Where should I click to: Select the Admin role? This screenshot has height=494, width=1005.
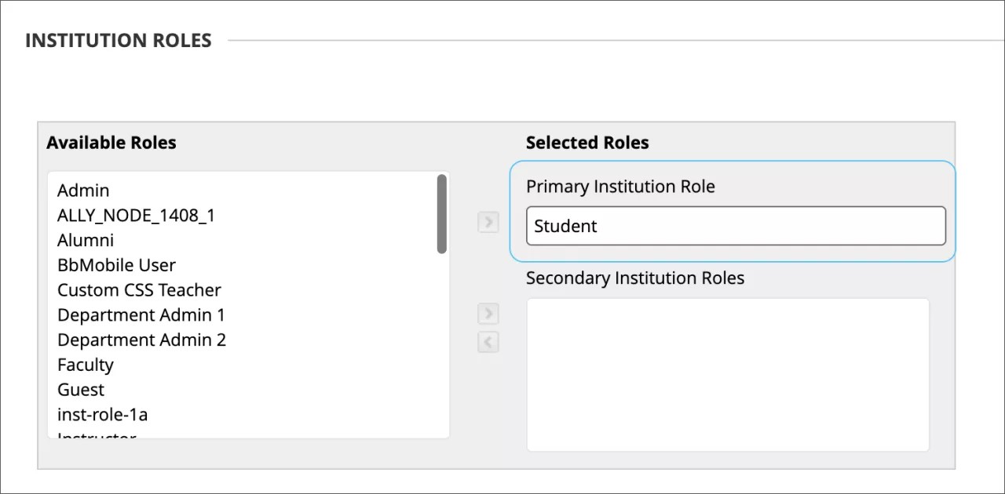83,190
